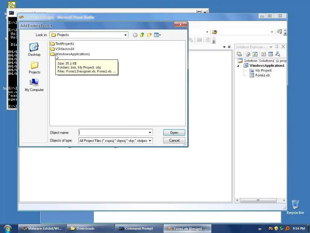Click the yellow security shield tray icon
The image size is (310, 233).
coord(276,228)
